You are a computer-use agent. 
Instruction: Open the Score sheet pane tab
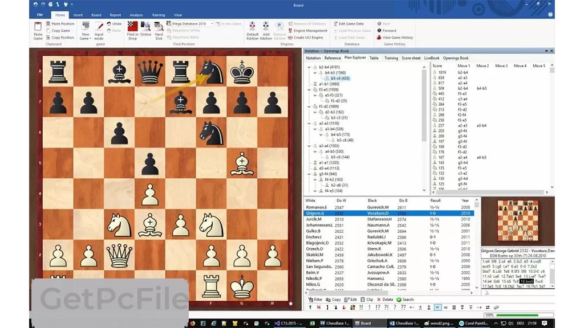coord(411,58)
